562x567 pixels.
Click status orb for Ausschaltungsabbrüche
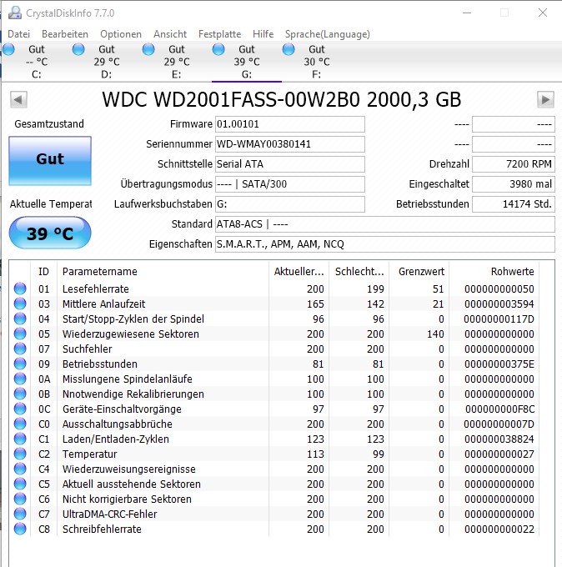tap(20, 424)
